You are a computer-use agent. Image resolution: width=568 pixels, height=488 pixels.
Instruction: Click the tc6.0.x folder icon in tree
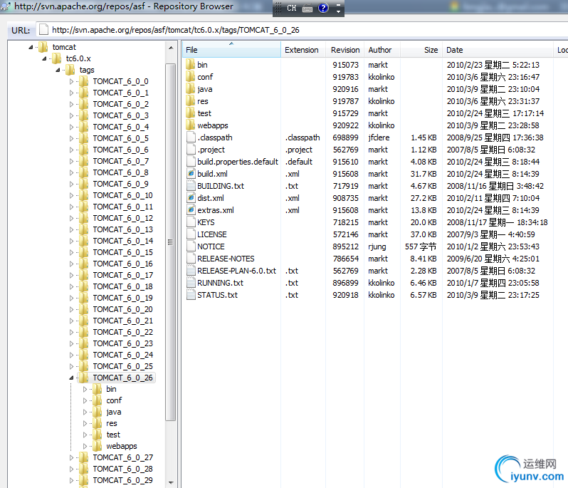[57, 58]
